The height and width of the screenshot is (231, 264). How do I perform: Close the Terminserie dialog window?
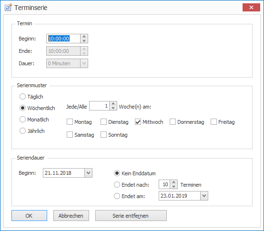tap(251, 8)
